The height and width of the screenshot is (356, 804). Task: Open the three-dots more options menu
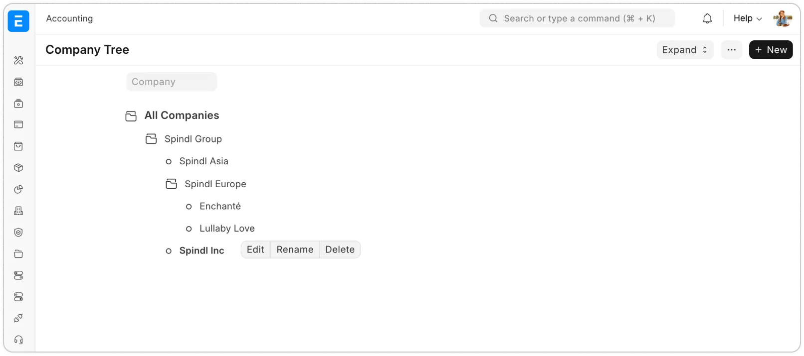click(x=732, y=50)
